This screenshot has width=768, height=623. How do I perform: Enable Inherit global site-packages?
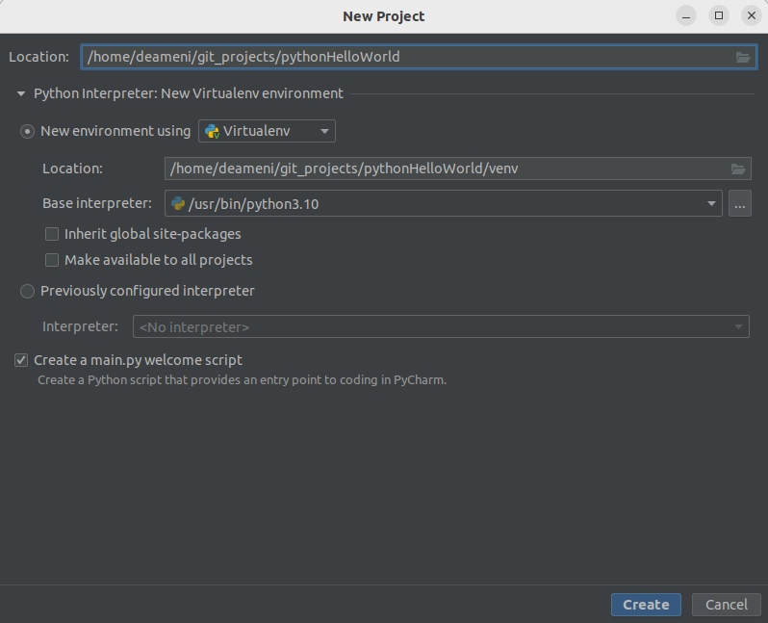tap(52, 234)
